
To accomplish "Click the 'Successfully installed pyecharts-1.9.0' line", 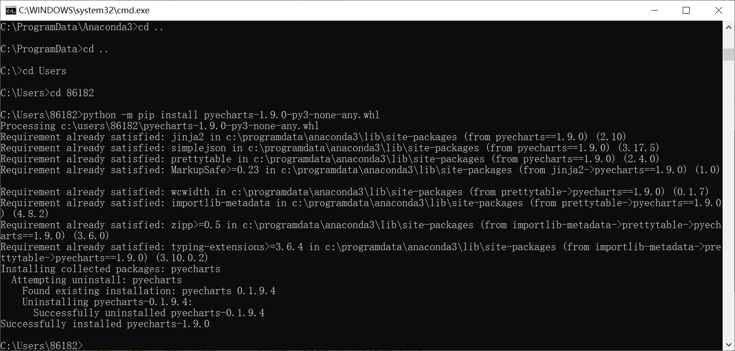I will (105, 324).
